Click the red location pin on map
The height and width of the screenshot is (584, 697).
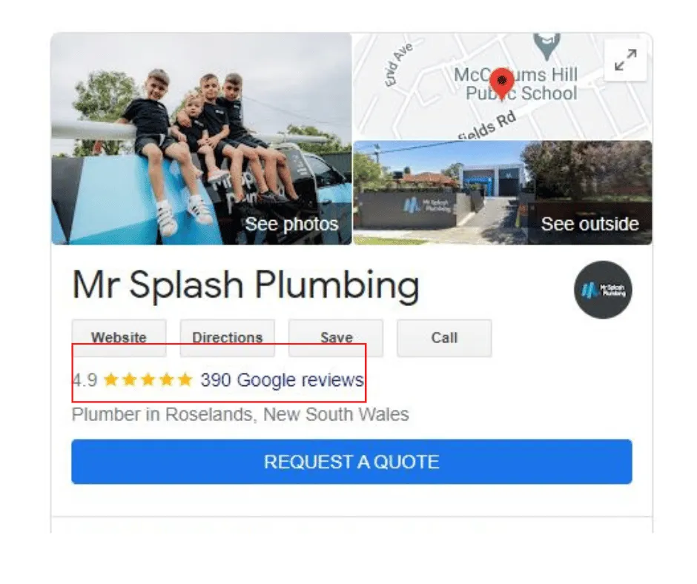point(502,84)
